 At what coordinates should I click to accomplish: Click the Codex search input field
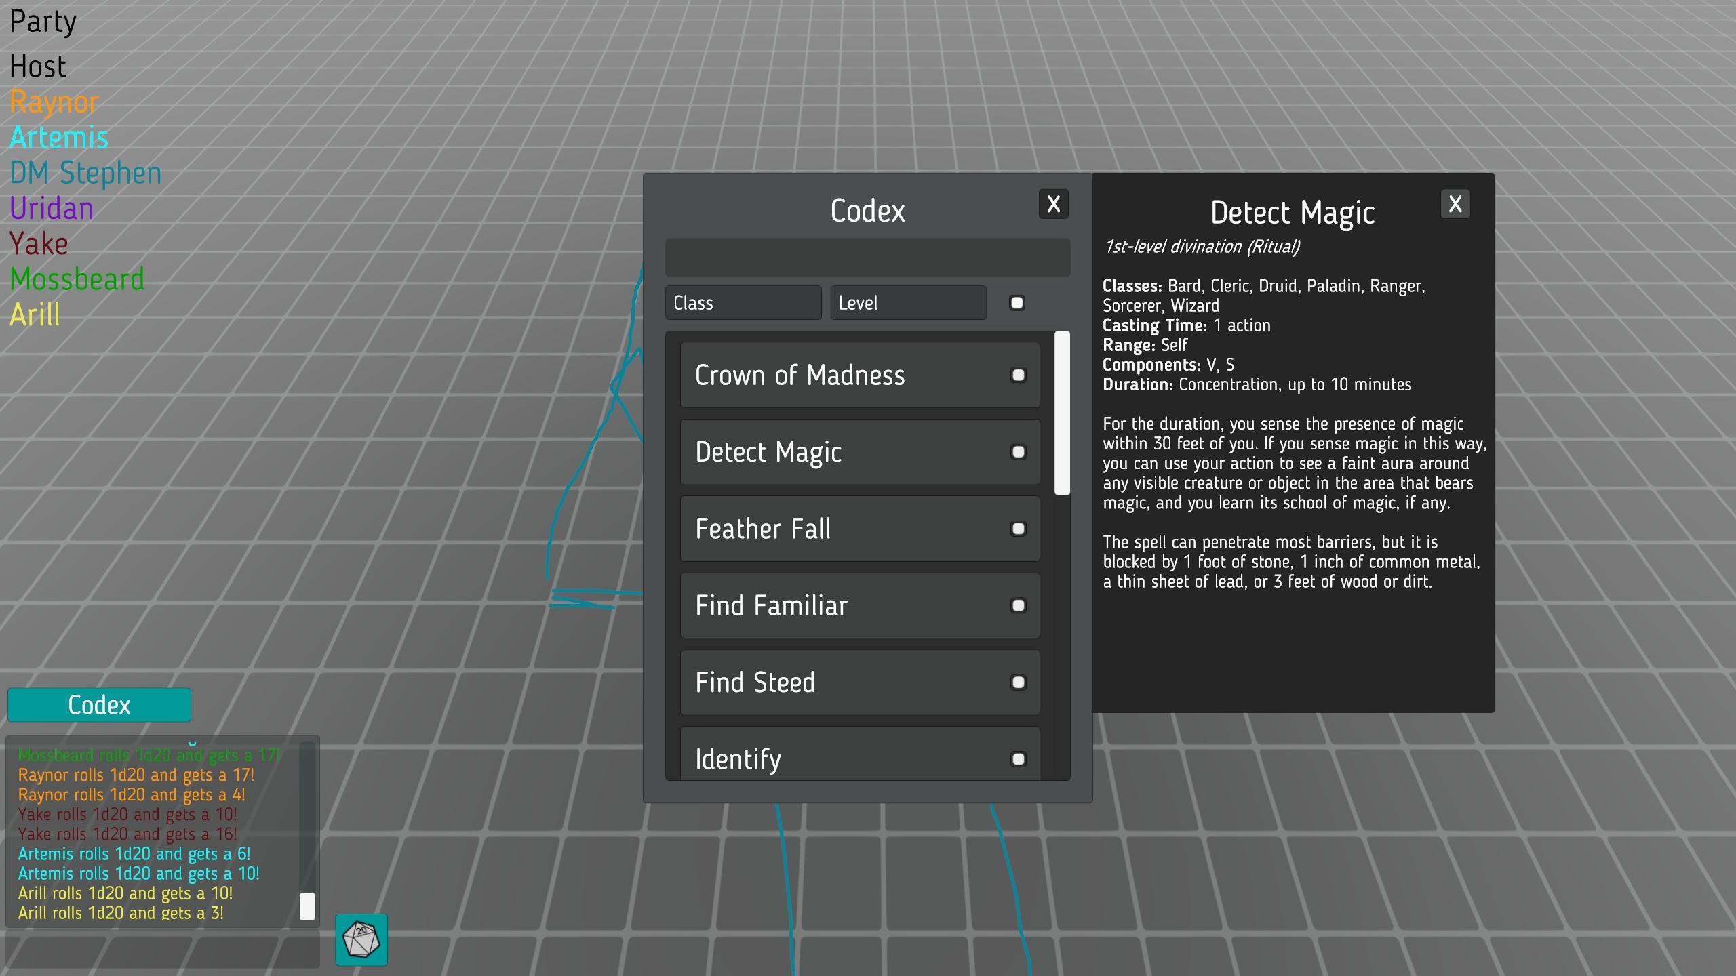[867, 258]
